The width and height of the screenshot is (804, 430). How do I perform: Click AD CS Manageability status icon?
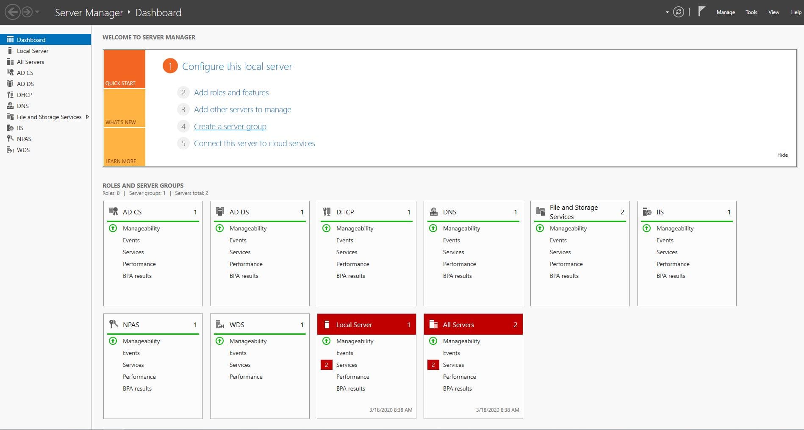pyautogui.click(x=113, y=228)
